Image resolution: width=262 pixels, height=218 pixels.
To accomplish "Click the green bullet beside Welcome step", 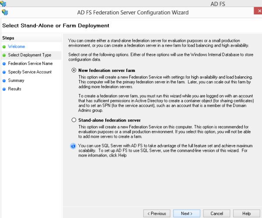I will point(4,47).
